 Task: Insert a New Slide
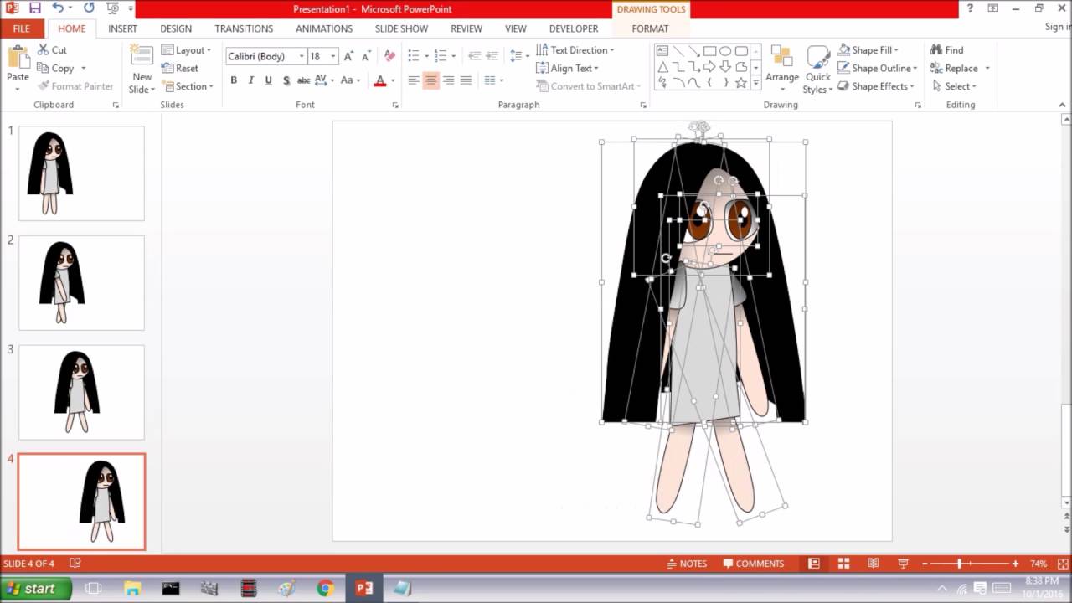142,69
